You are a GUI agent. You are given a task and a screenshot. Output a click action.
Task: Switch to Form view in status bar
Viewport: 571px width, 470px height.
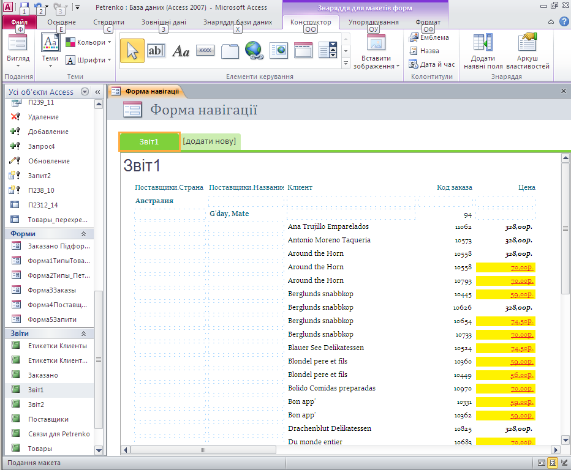(x=541, y=463)
